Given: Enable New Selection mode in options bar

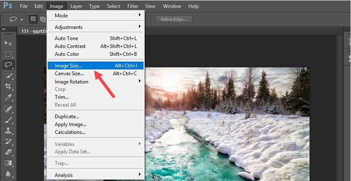Looking at the screenshot, I should coord(33,19).
